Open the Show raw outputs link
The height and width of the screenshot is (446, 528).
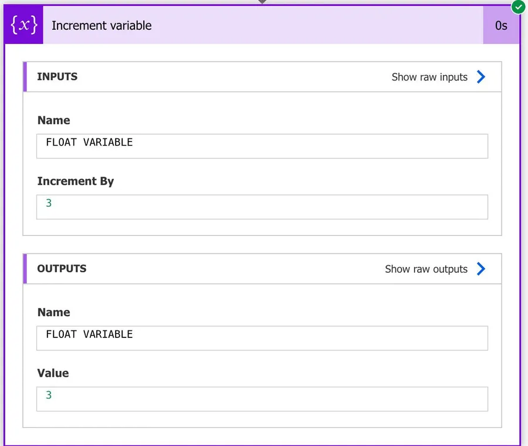point(426,269)
